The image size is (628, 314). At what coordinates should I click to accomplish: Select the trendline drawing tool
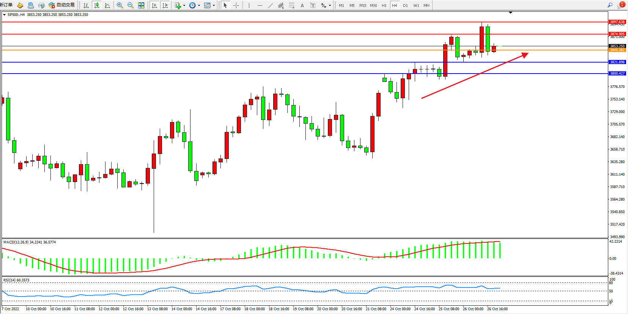(270, 5)
